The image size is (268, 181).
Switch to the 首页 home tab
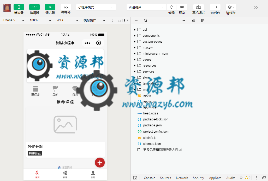coord(37,174)
